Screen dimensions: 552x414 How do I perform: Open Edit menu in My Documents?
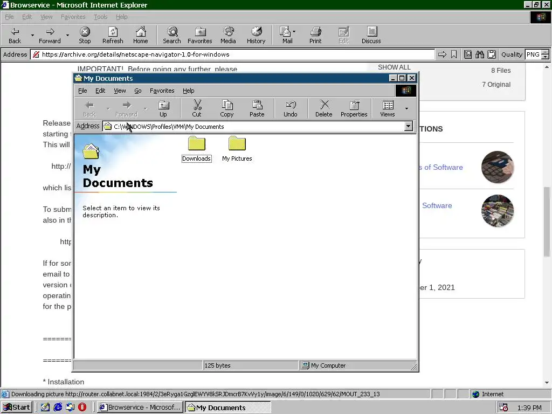coord(100,91)
